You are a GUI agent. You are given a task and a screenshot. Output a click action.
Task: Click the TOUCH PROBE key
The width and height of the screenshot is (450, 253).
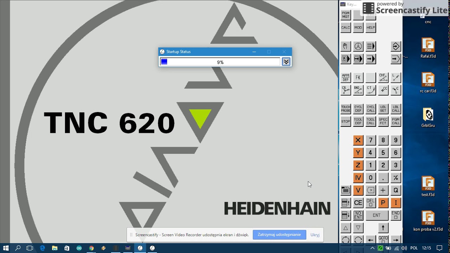pyautogui.click(x=346, y=109)
